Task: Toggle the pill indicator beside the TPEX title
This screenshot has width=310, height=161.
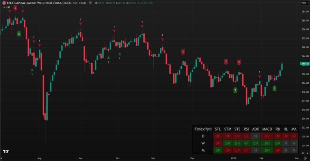Action: pos(90,3)
